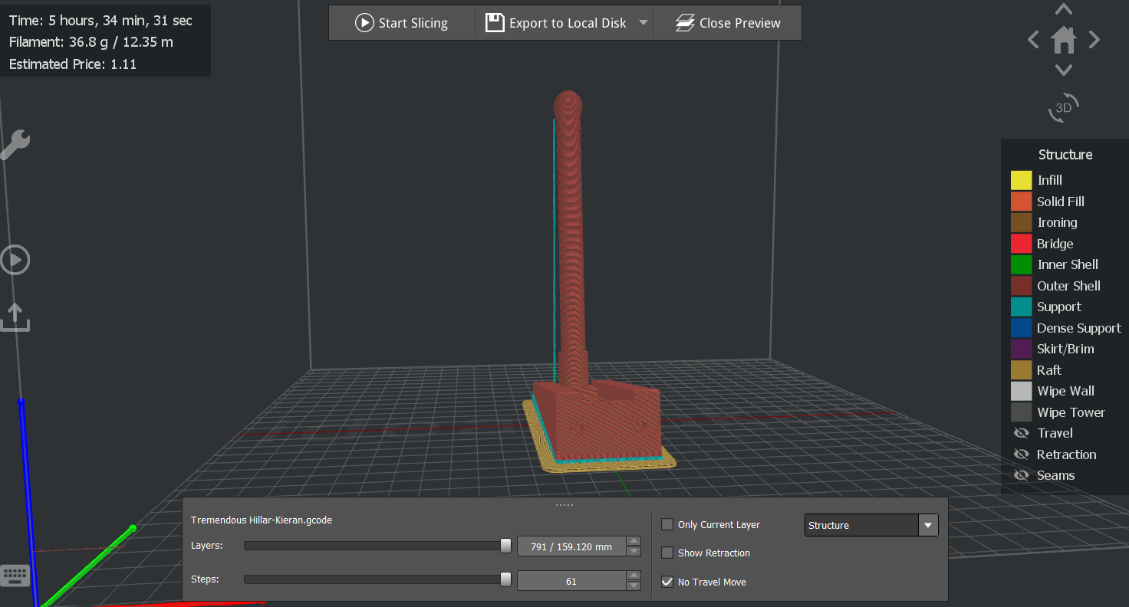Toggle Outer Shell swatch visibility
Image resolution: width=1129 pixels, height=607 pixels.
[x=1021, y=286]
